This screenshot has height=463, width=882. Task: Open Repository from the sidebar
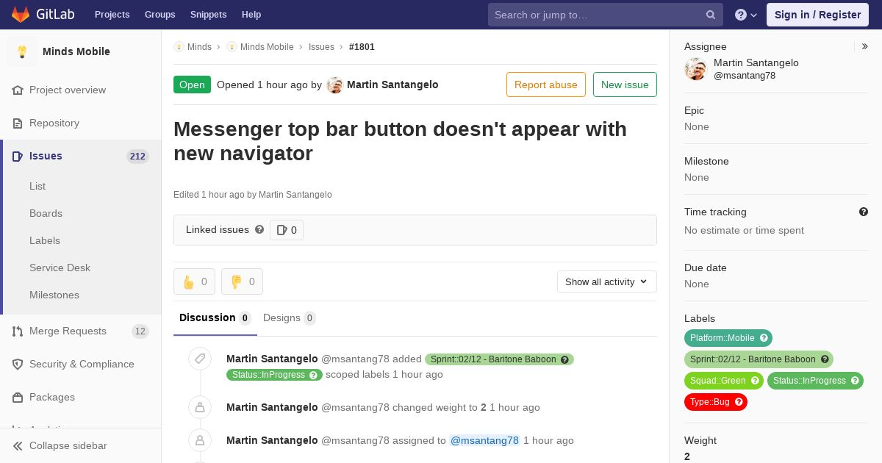pos(54,123)
